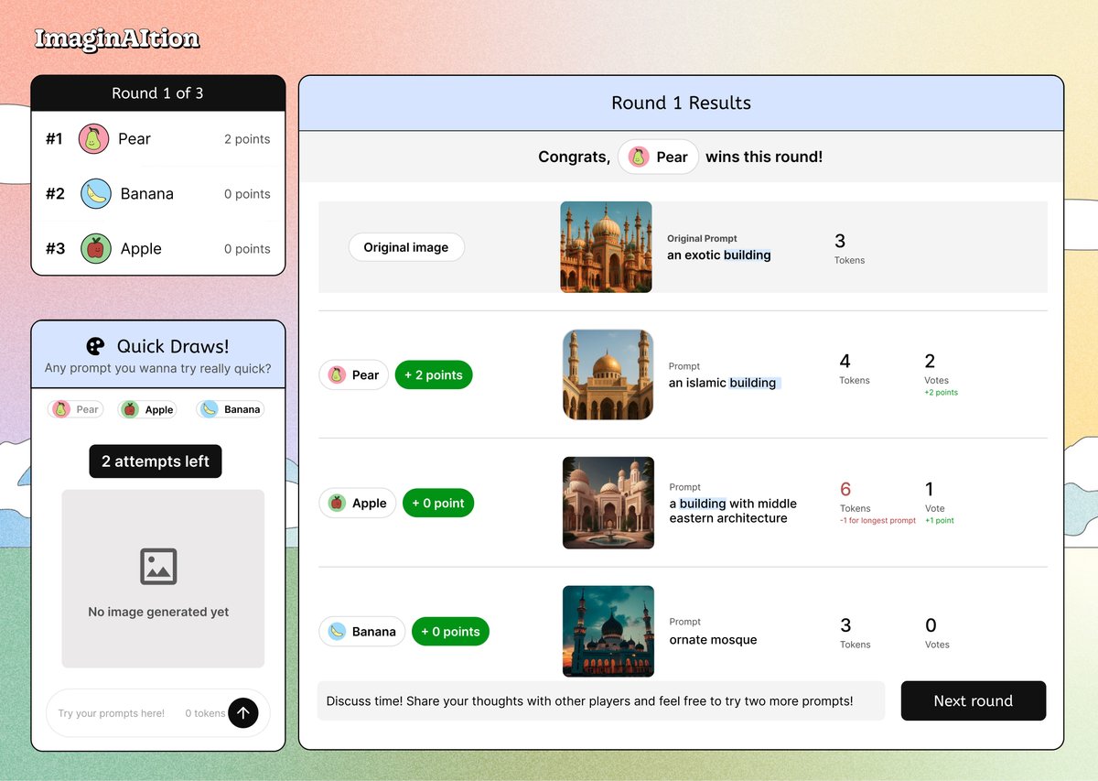Click the -1 for longest prompt note
The width and height of the screenshot is (1098, 781).
coord(877,521)
